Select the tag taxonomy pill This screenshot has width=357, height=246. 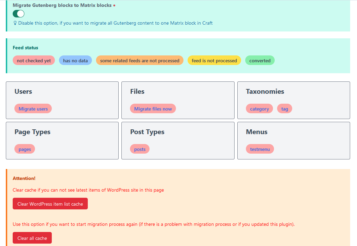[x=284, y=108]
